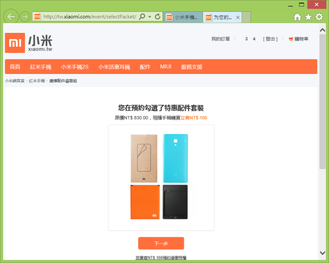Click the 放棄省NT$ 166 link below button

point(161,257)
